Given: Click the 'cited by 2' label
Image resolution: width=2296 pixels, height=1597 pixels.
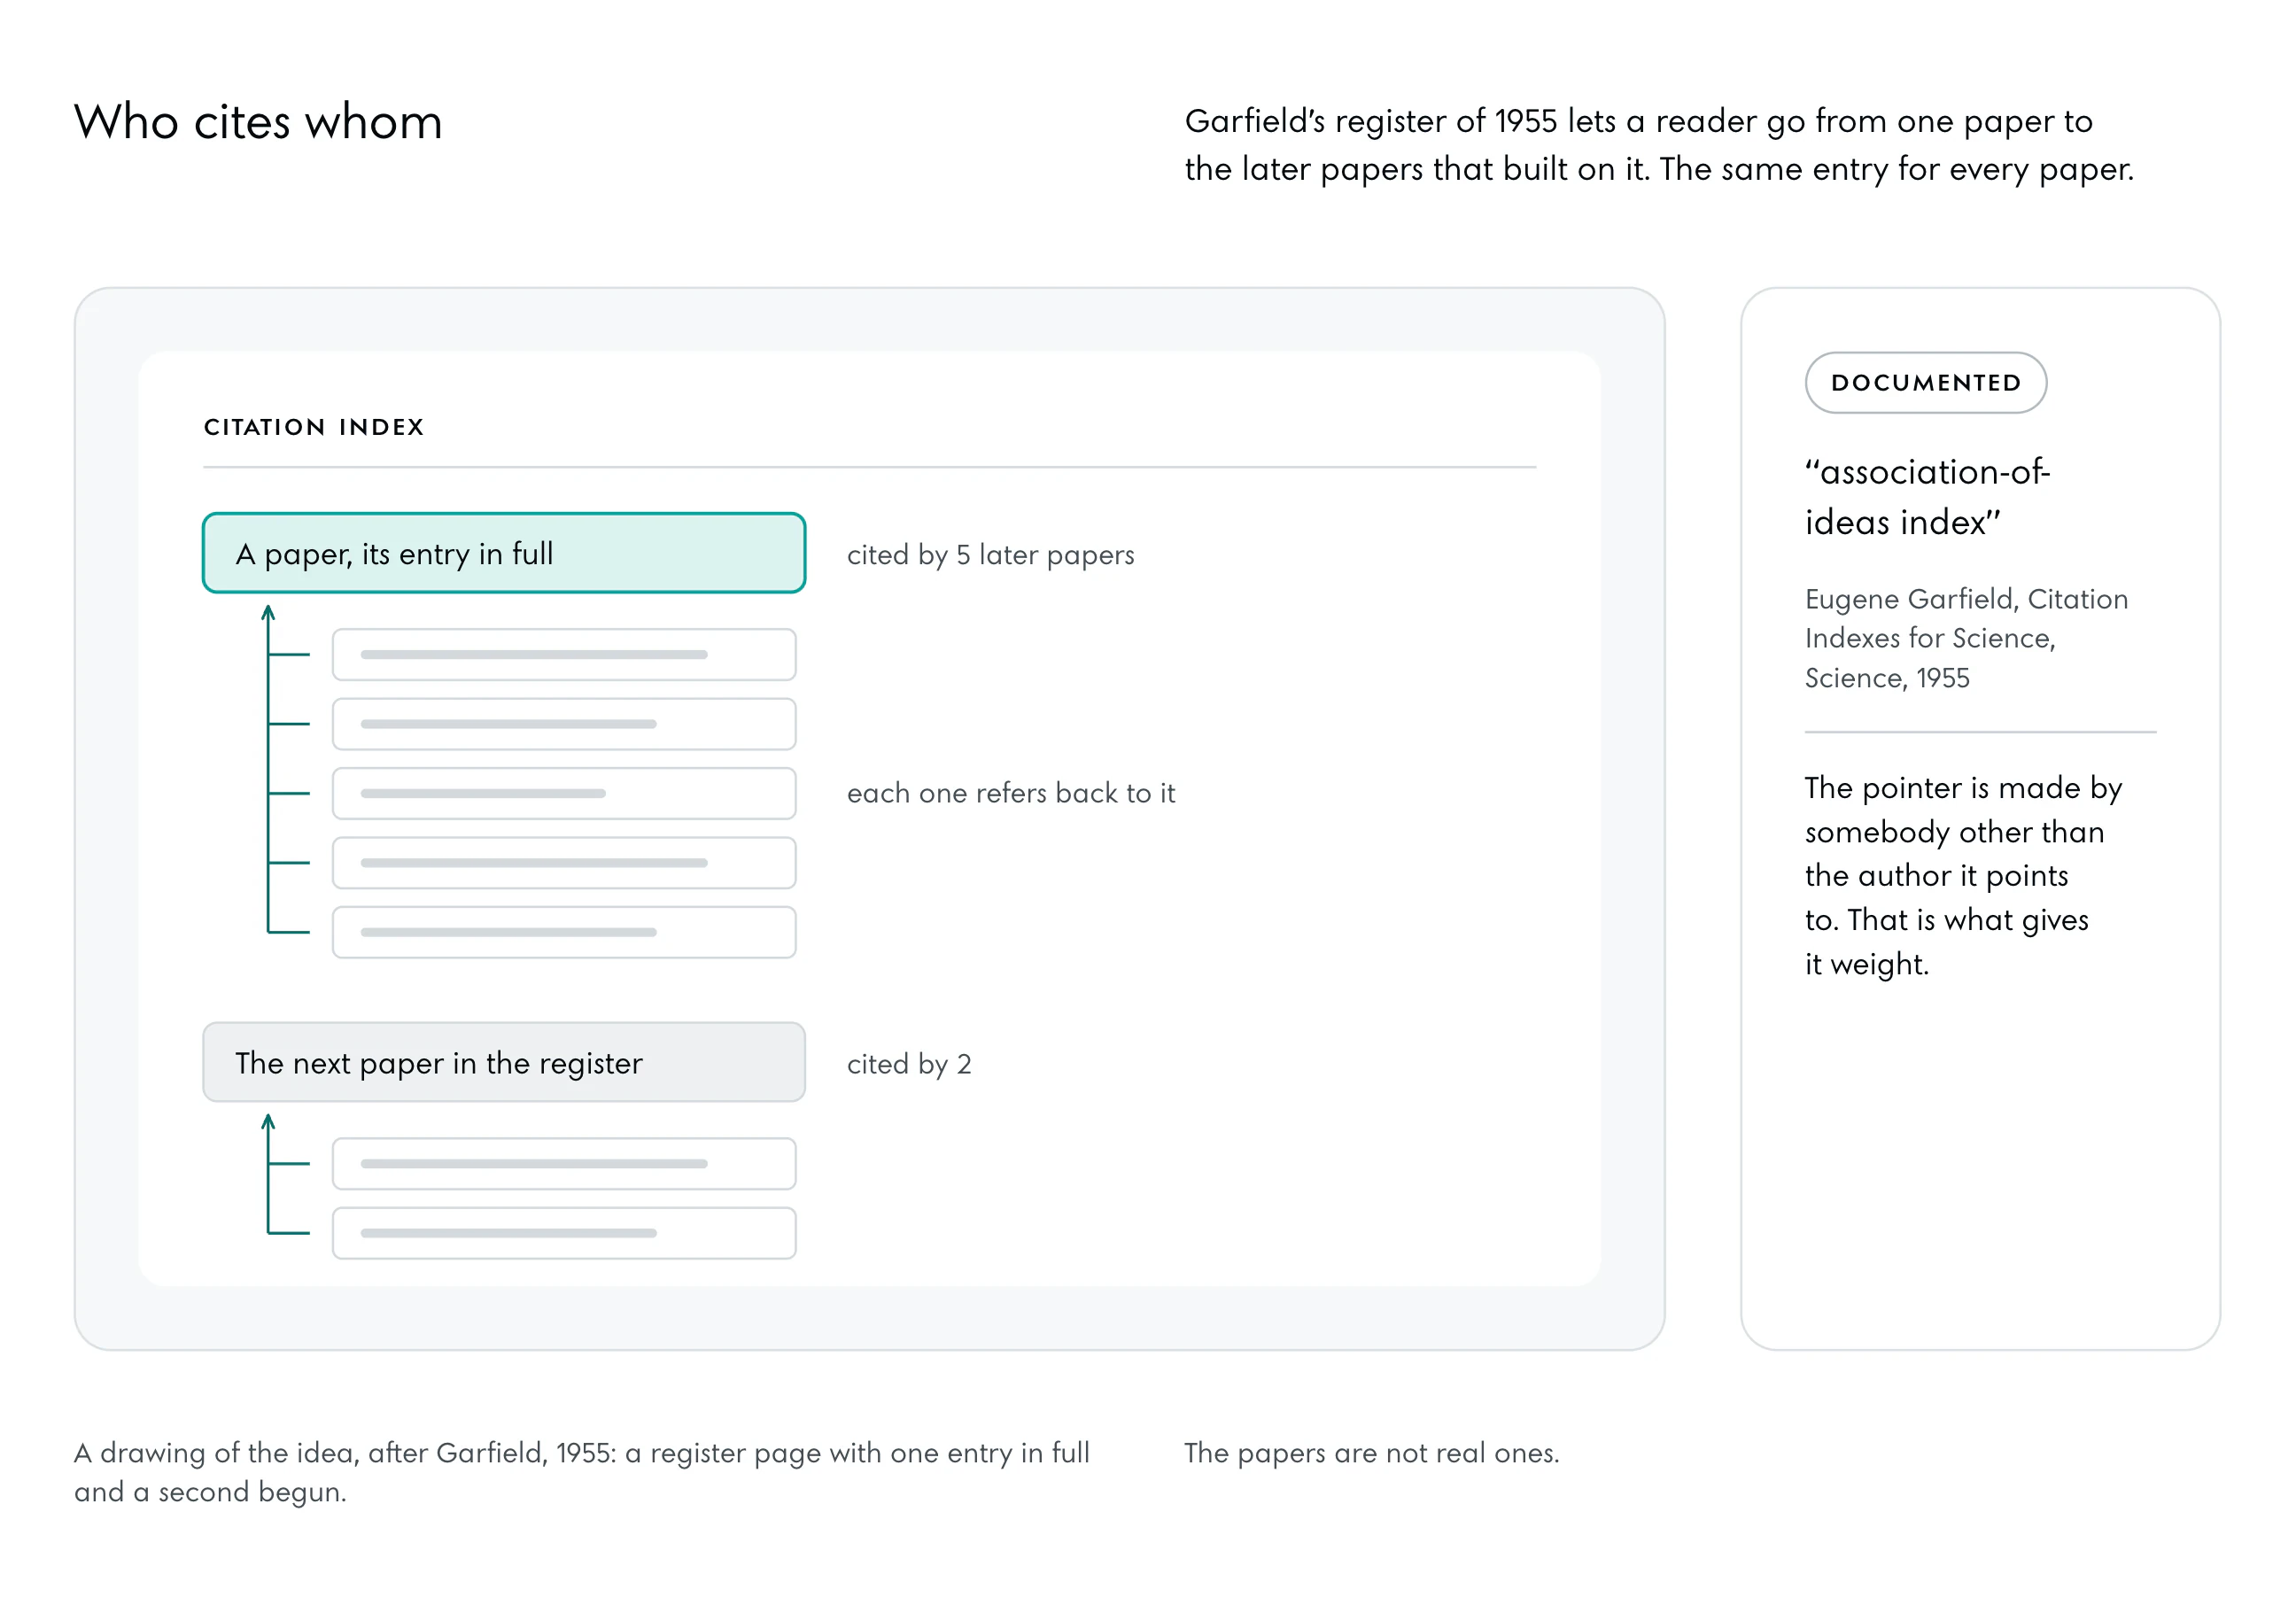Looking at the screenshot, I should [x=908, y=1064].
